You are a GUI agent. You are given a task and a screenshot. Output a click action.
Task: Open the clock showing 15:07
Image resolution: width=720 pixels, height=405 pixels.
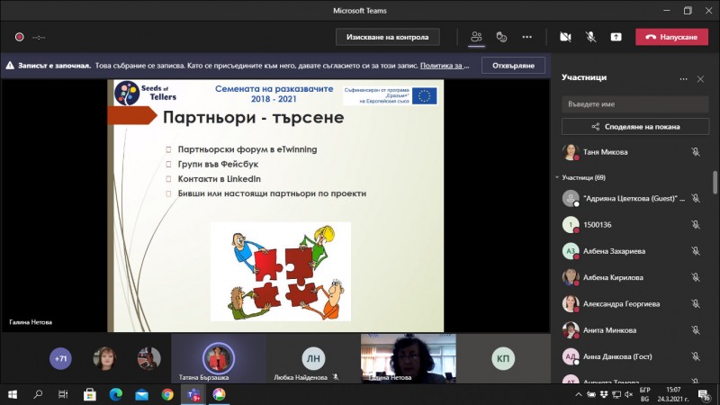(673, 394)
